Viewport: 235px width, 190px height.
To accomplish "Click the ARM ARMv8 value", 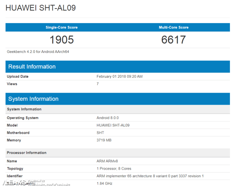I will 107,161.
